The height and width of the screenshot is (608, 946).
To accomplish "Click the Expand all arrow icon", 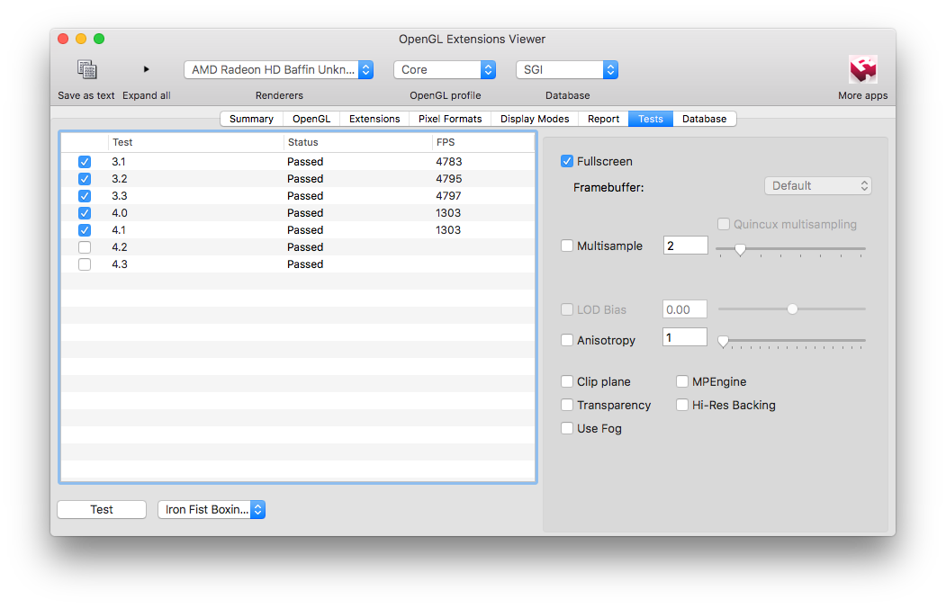I will [x=146, y=69].
